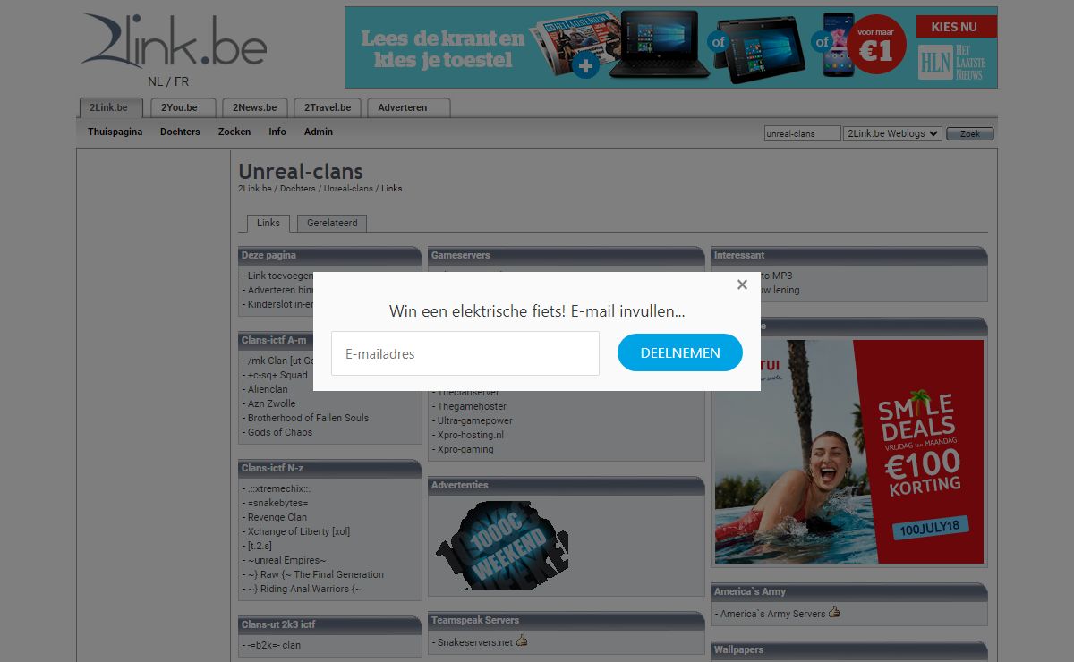Open the America's Army Servers link
This screenshot has height=662, width=1074.
tap(773, 614)
